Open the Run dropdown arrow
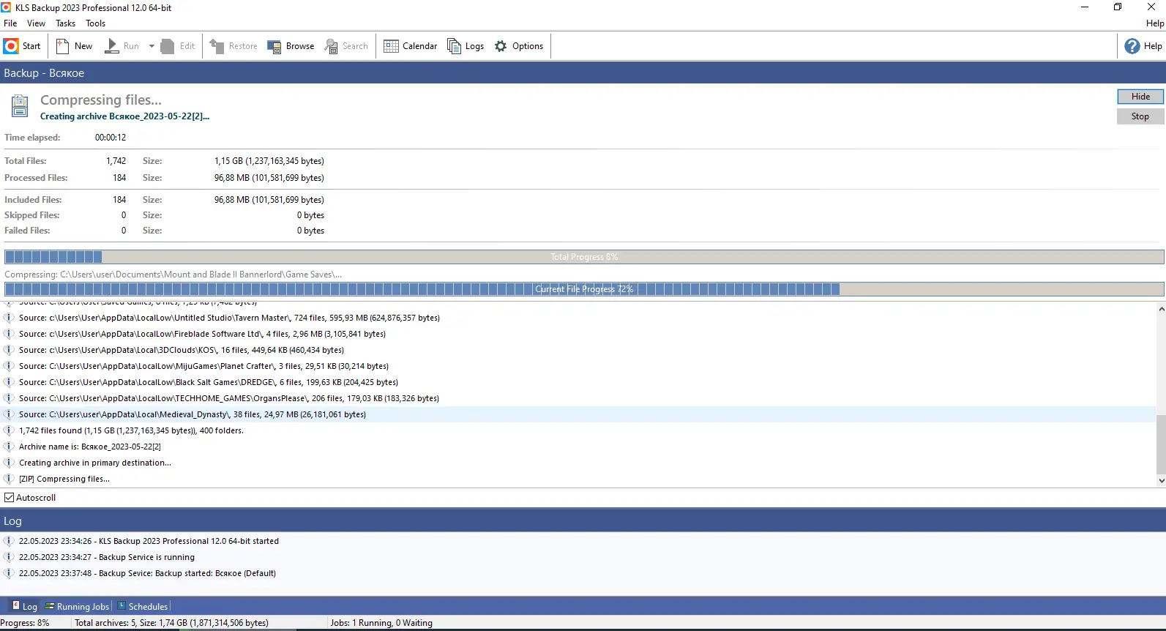This screenshot has height=631, width=1166. (152, 46)
